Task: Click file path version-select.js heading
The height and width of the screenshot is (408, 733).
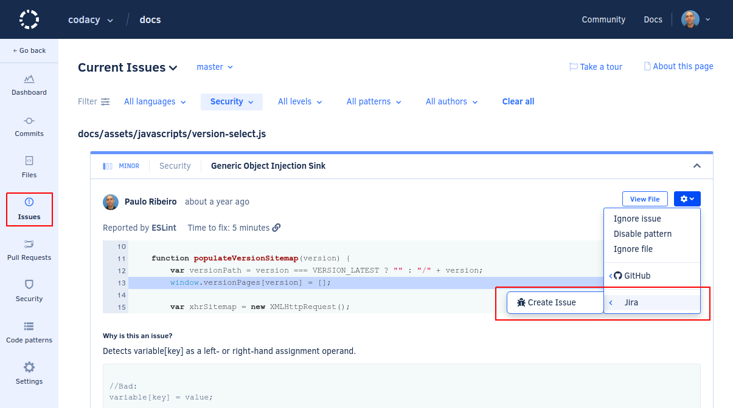Action: [172, 134]
